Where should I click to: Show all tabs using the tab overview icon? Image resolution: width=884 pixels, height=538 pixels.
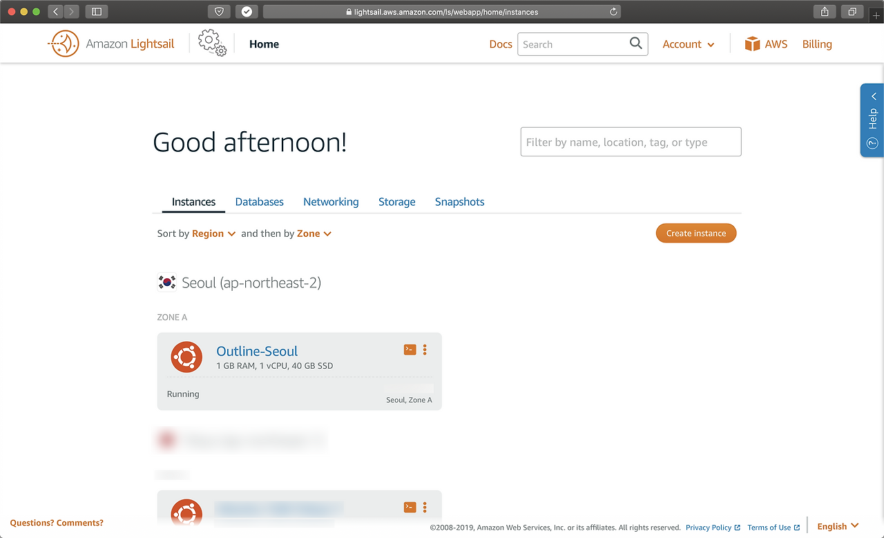(852, 12)
